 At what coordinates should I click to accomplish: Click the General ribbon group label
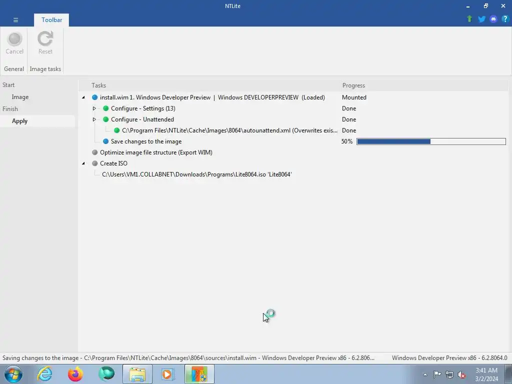tap(14, 69)
